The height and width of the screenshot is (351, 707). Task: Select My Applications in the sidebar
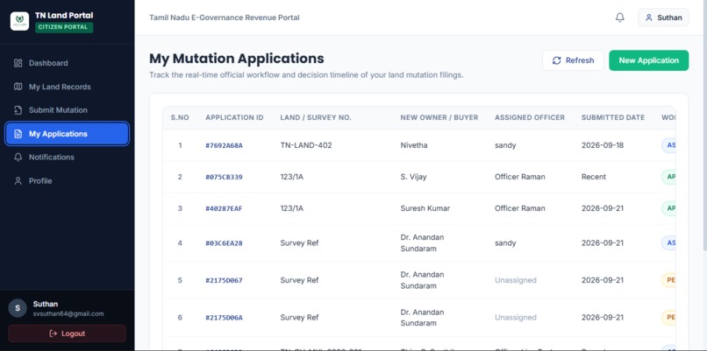[68, 134]
